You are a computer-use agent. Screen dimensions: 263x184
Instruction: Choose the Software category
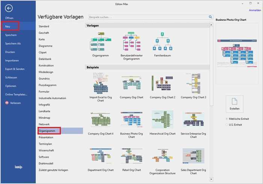click(44, 157)
